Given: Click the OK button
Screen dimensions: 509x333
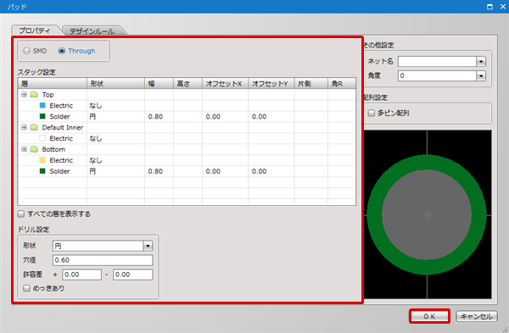Looking at the screenshot, I should click(x=429, y=316).
